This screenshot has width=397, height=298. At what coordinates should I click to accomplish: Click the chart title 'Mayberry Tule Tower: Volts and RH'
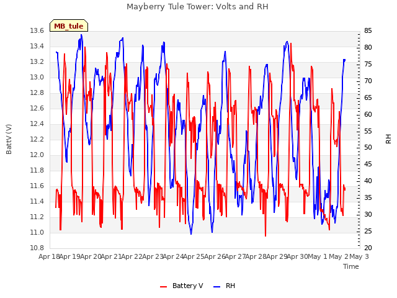(197, 7)
